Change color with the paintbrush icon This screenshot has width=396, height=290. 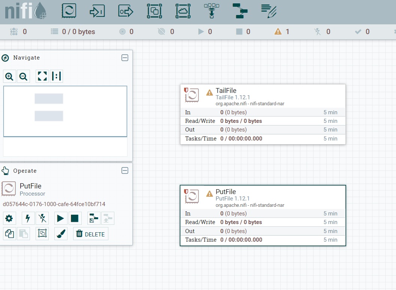click(x=61, y=233)
